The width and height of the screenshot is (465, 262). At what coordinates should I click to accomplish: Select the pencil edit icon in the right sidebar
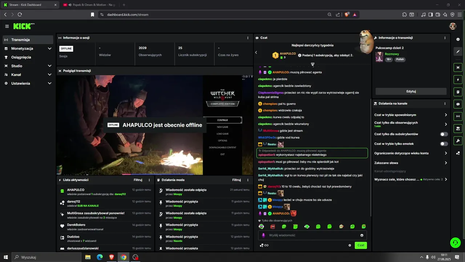(x=458, y=52)
